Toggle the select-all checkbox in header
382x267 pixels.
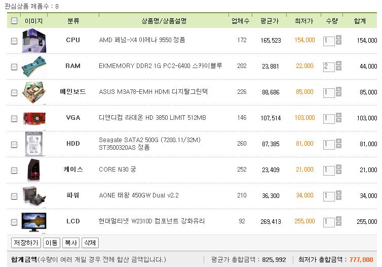click(14, 21)
